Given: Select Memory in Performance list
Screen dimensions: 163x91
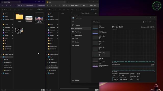Looking at the screenshot, I should [x=101, y=32].
